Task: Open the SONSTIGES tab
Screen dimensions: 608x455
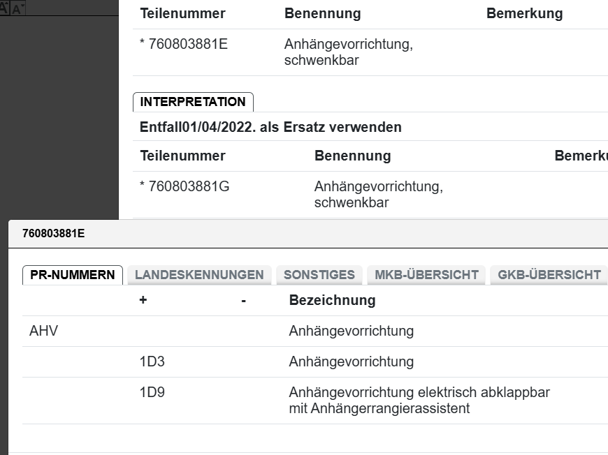Action: 319,275
